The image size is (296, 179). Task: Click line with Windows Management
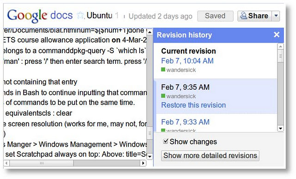tap(75, 144)
